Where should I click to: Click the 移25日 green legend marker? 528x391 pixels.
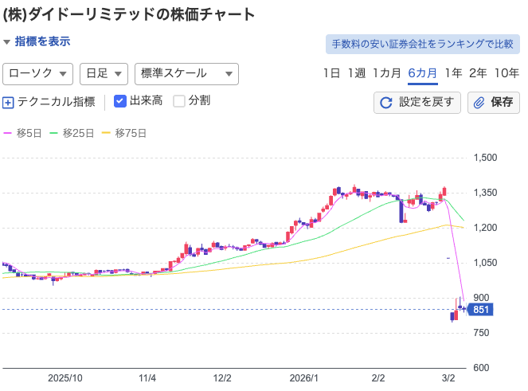click(54, 134)
